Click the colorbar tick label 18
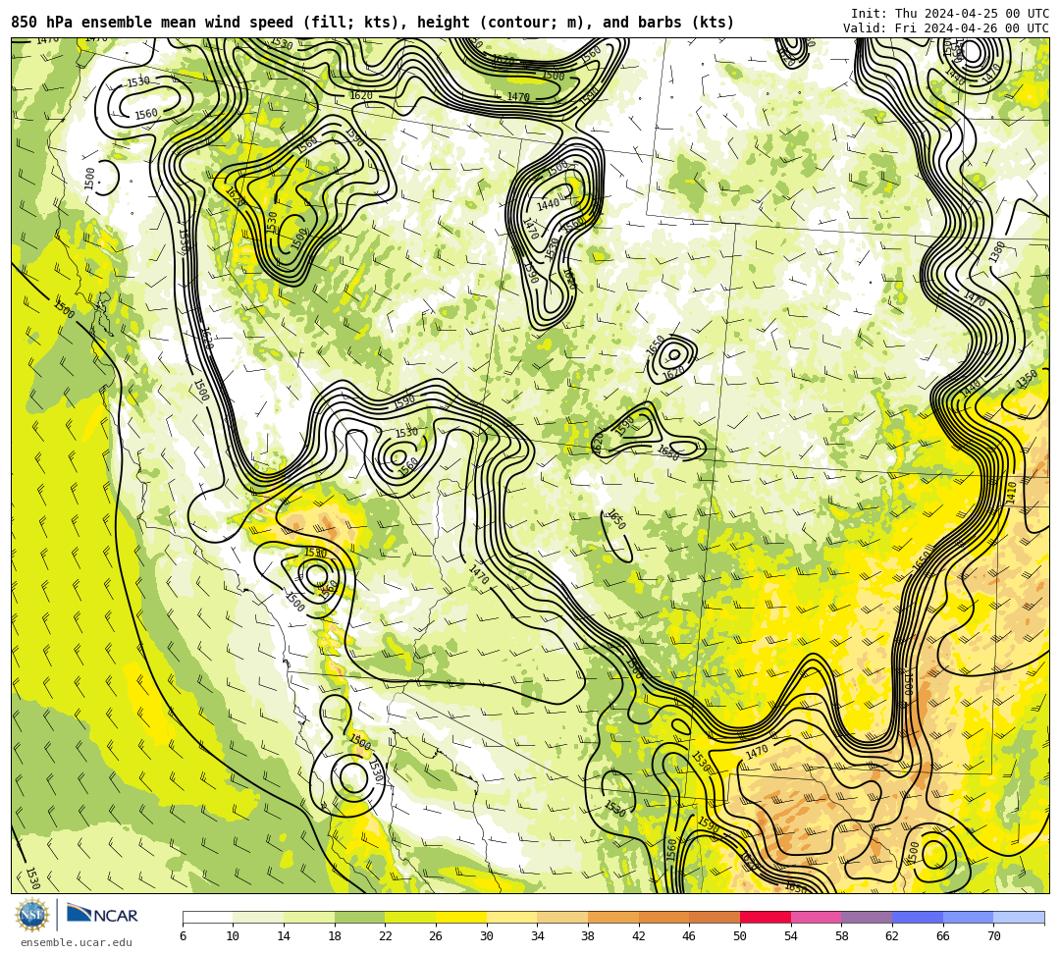1060x955 pixels. (x=334, y=936)
